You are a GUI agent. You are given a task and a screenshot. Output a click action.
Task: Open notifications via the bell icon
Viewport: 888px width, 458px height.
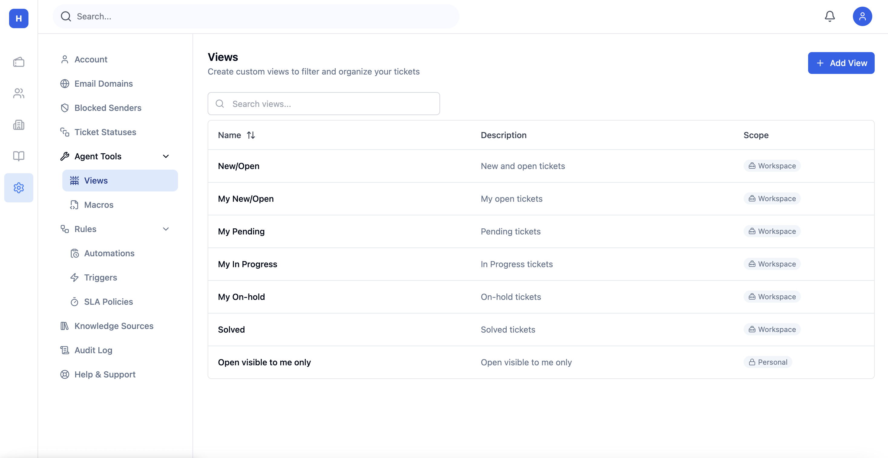click(x=830, y=16)
